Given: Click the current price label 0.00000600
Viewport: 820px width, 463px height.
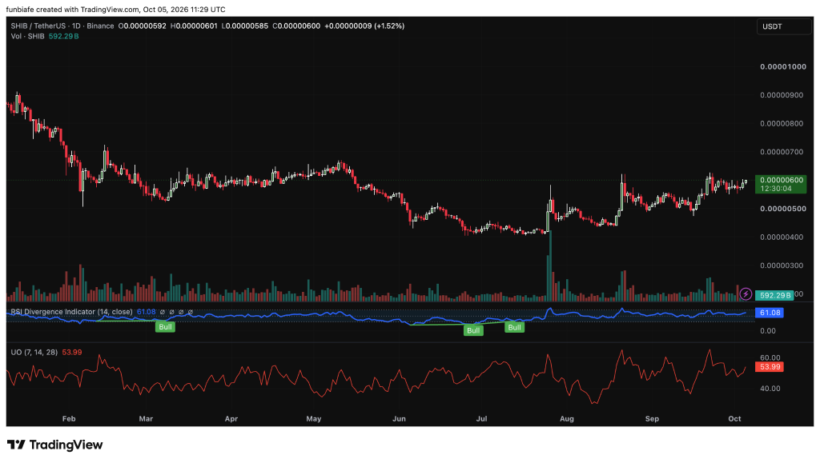Looking at the screenshot, I should pos(781,180).
